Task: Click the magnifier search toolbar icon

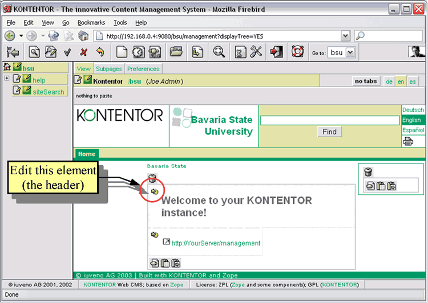Action: (219, 52)
